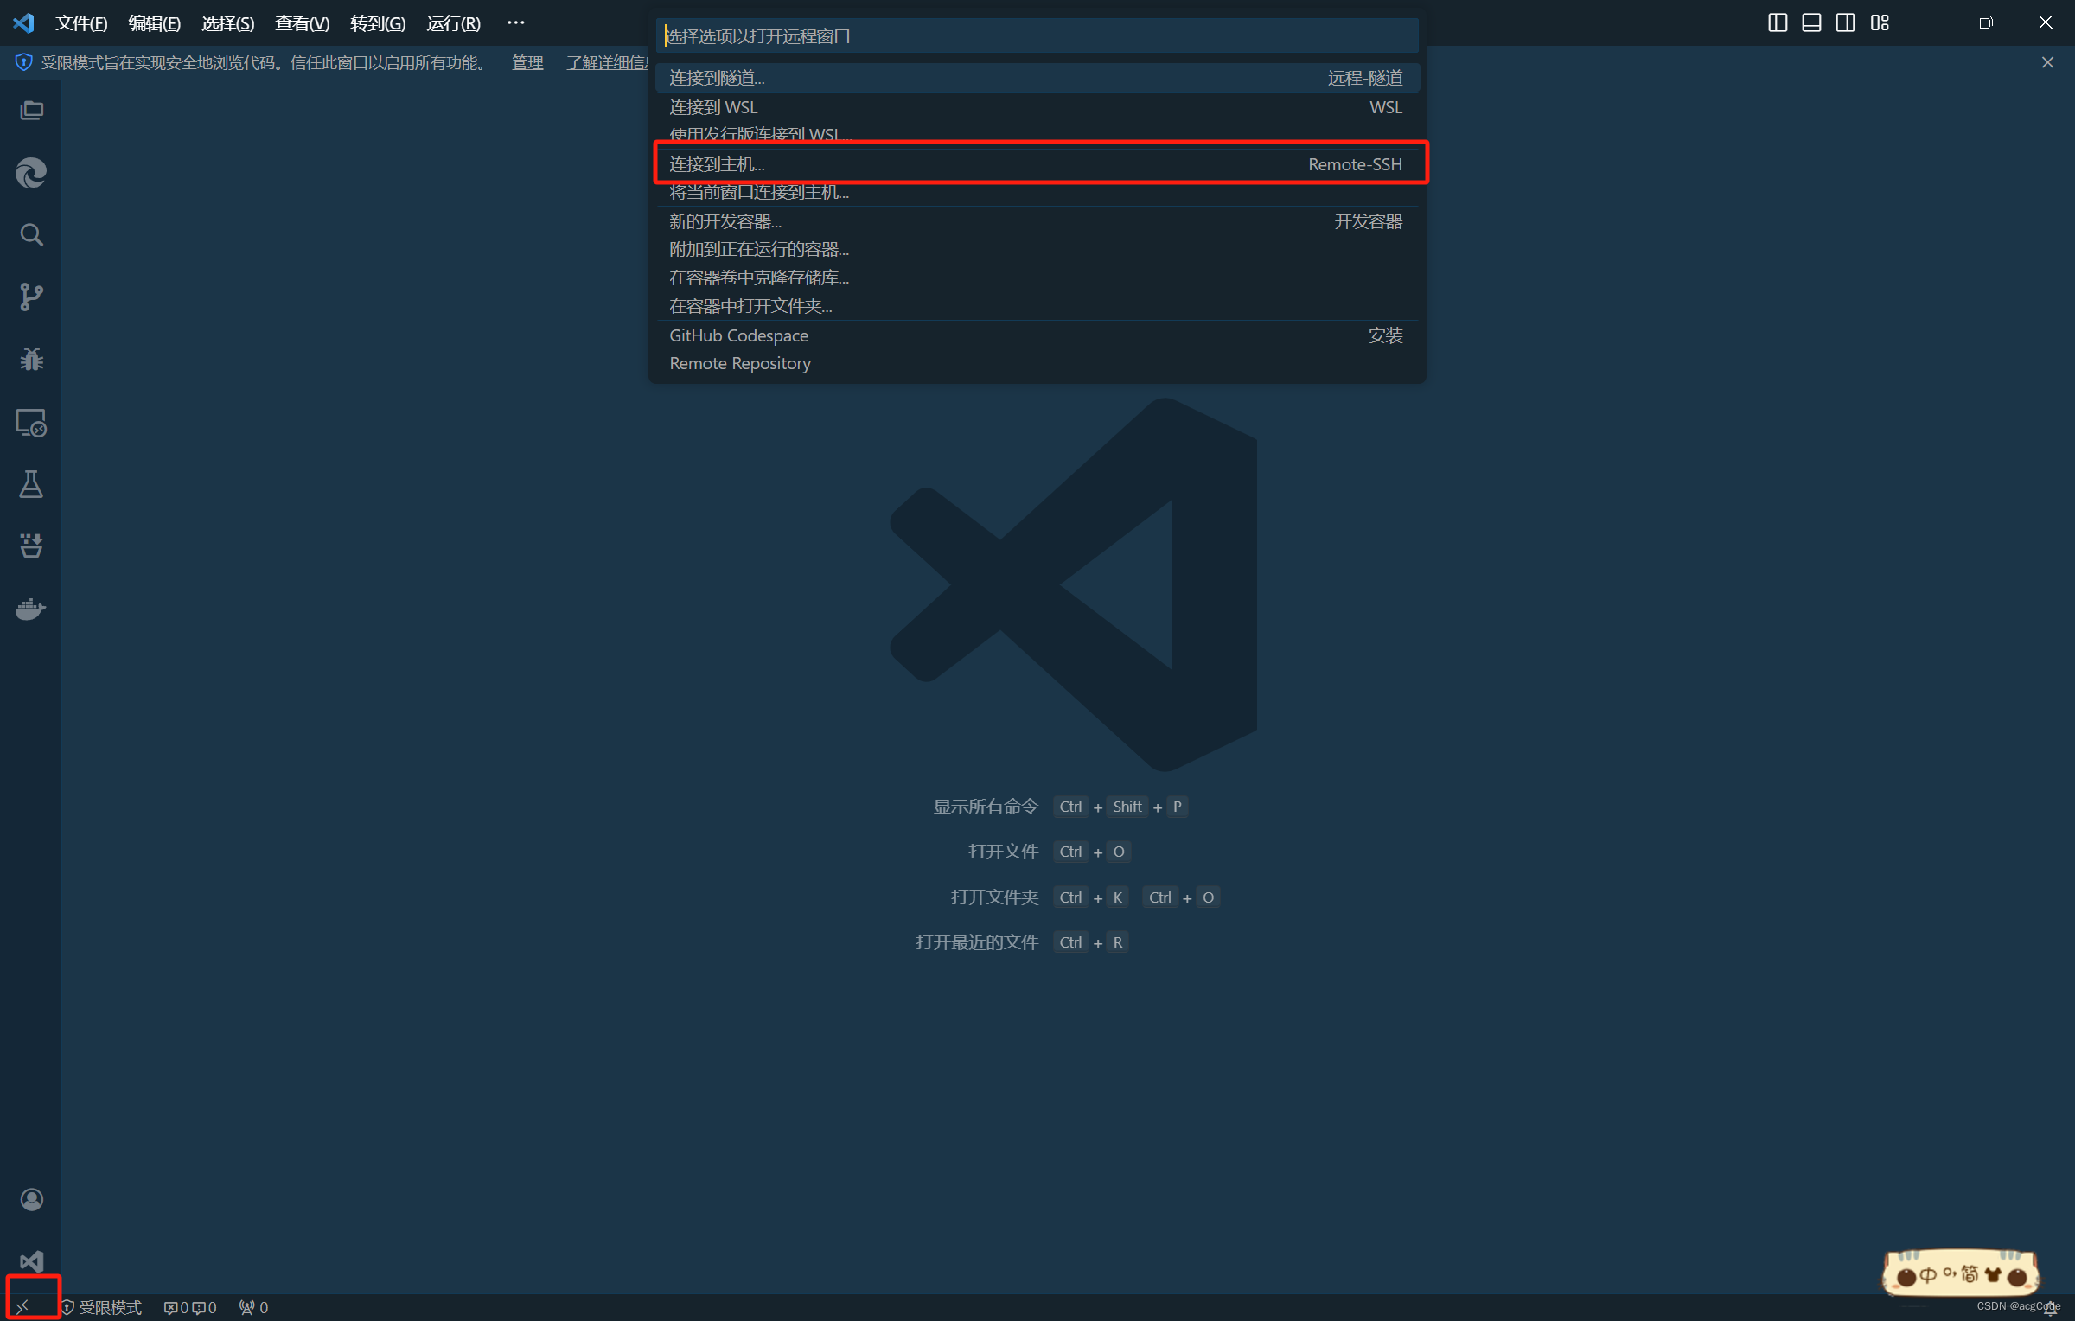2075x1321 pixels.
Task: Open the Source Control view
Action: point(31,297)
